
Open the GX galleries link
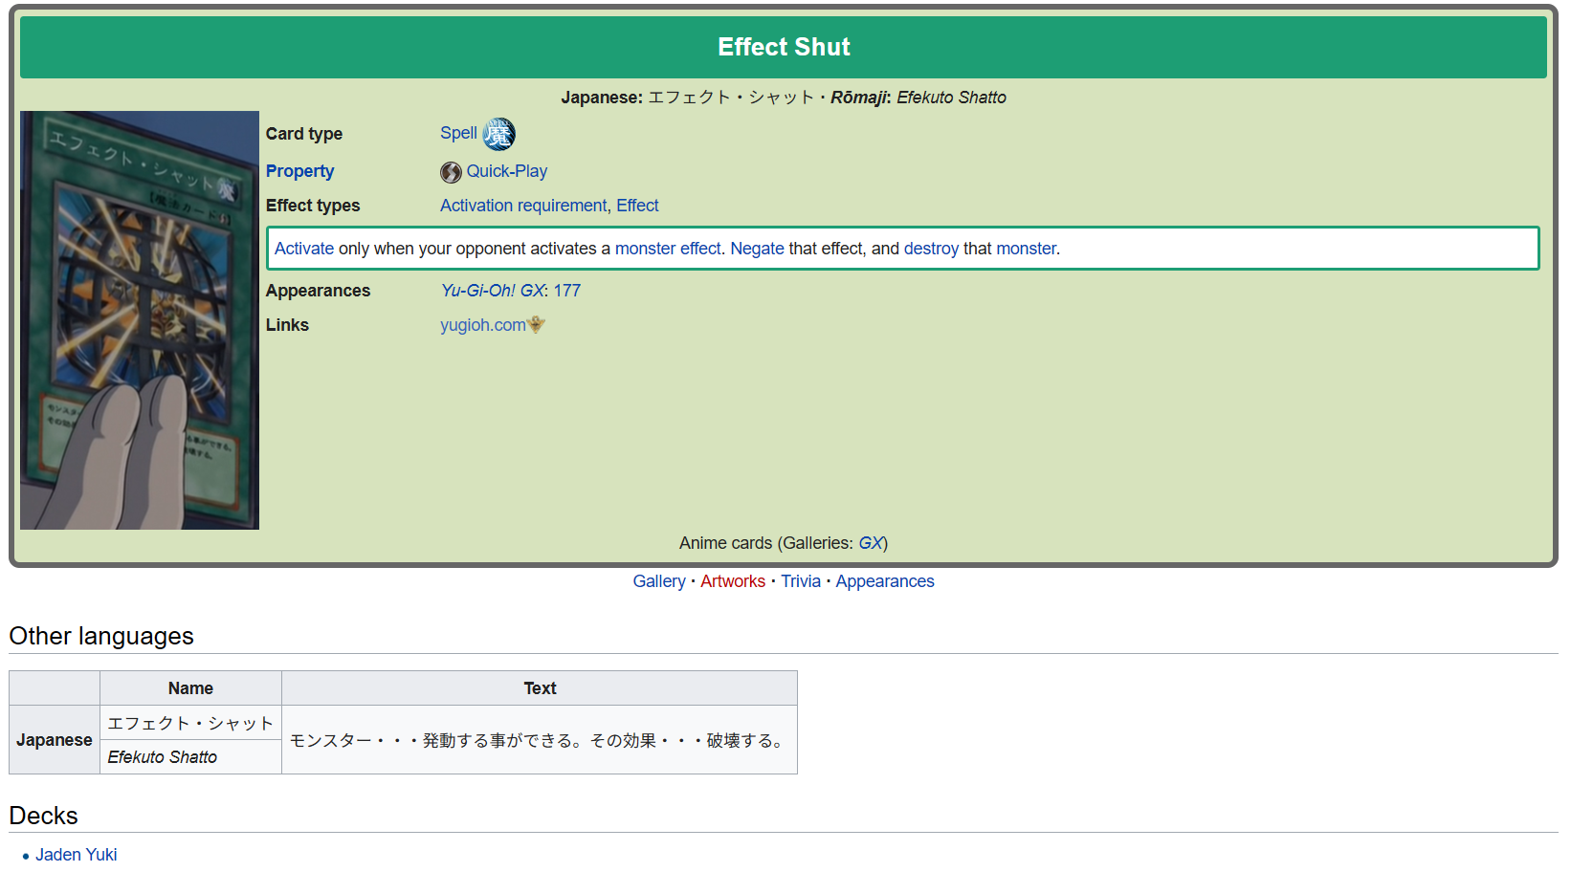coord(871,543)
